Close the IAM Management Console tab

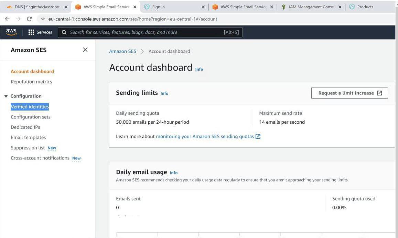tap(340, 7)
